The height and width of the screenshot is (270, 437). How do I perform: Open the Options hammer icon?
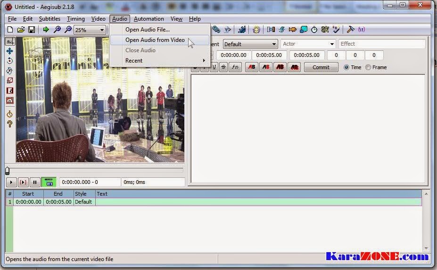click(x=350, y=30)
